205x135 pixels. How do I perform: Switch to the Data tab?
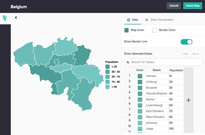pos(133,20)
